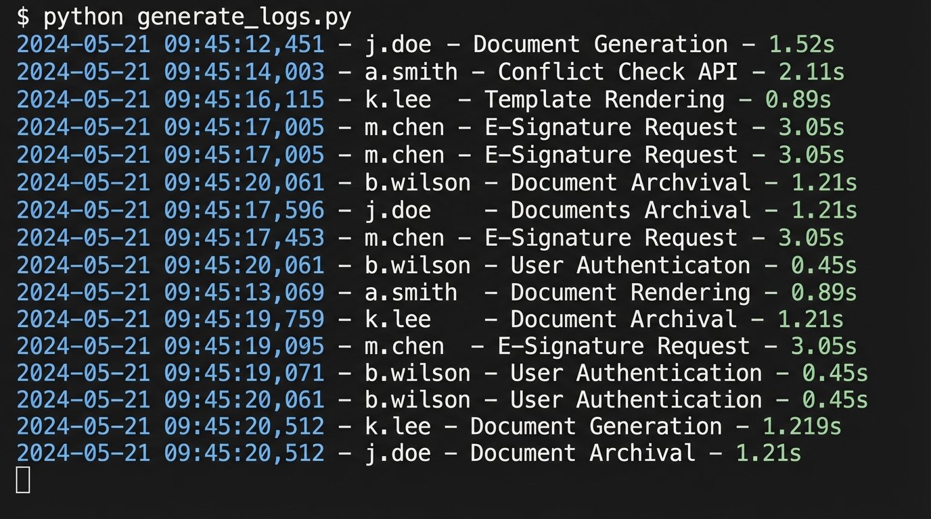Click the Document Rendering operation text

(x=631, y=293)
